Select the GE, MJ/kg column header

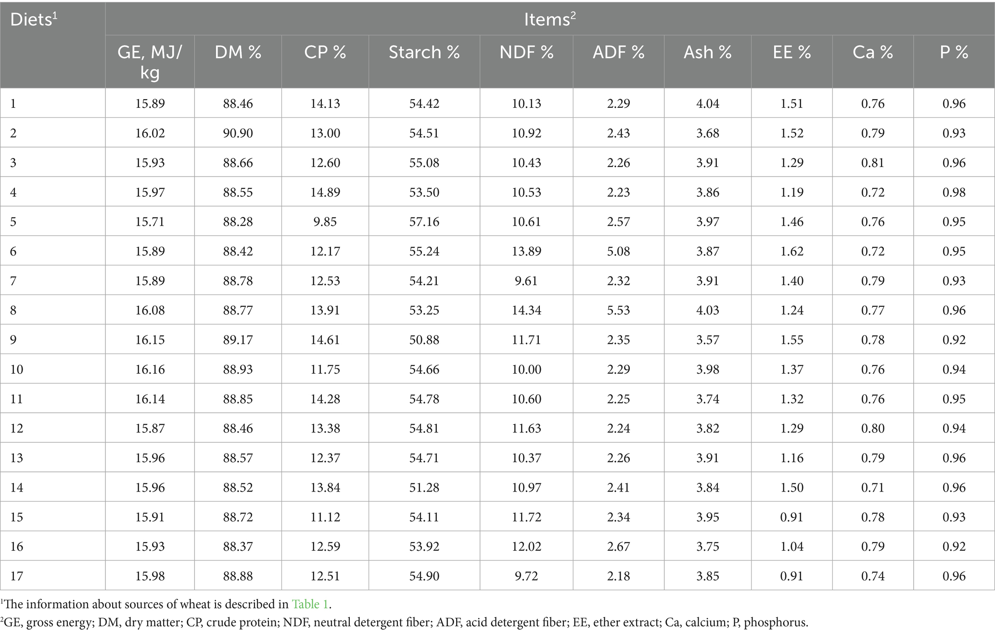click(x=150, y=62)
